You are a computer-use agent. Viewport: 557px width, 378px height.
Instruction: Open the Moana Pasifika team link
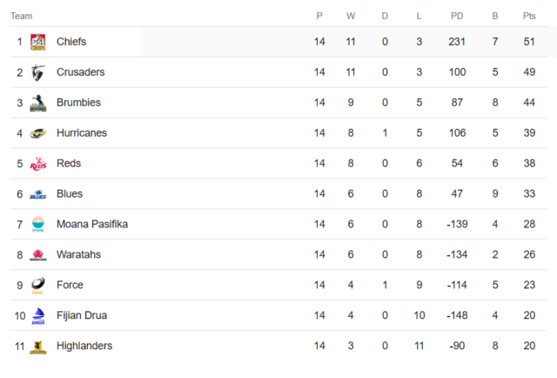pos(92,224)
